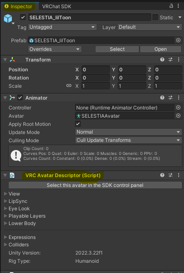Toggle the Static checkbox
This screenshot has height=273, width=184.
[155, 17]
